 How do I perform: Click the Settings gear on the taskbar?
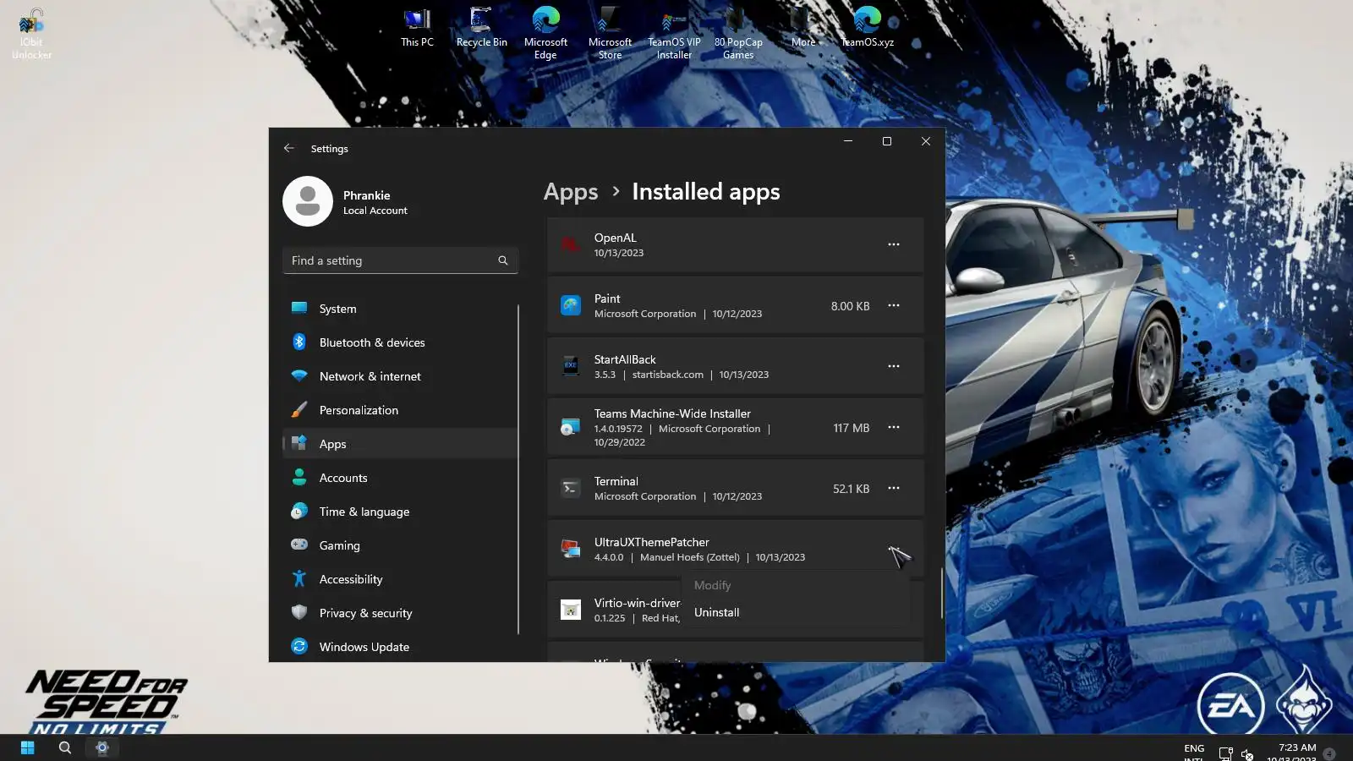102,747
